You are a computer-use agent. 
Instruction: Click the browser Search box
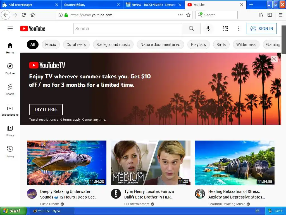point(216,15)
